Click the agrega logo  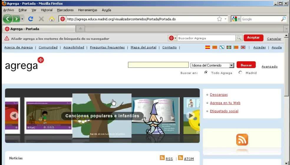click(x=24, y=64)
